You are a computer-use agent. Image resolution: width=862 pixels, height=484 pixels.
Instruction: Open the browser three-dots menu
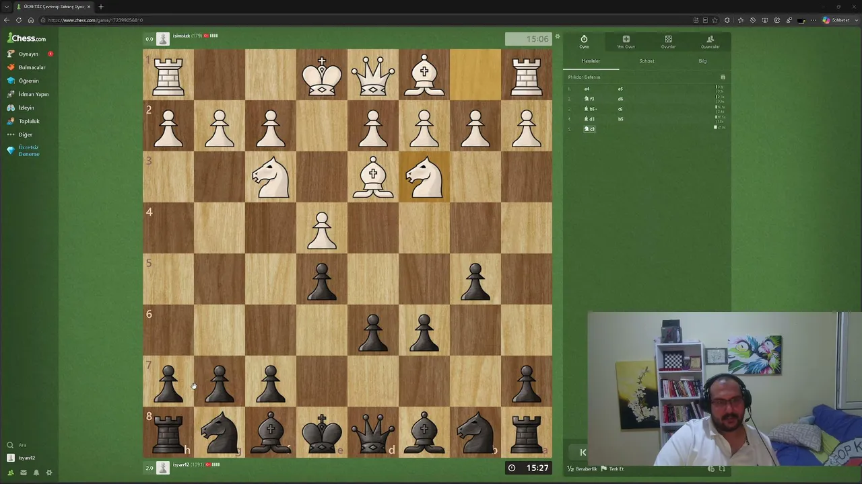pyautogui.click(x=813, y=20)
